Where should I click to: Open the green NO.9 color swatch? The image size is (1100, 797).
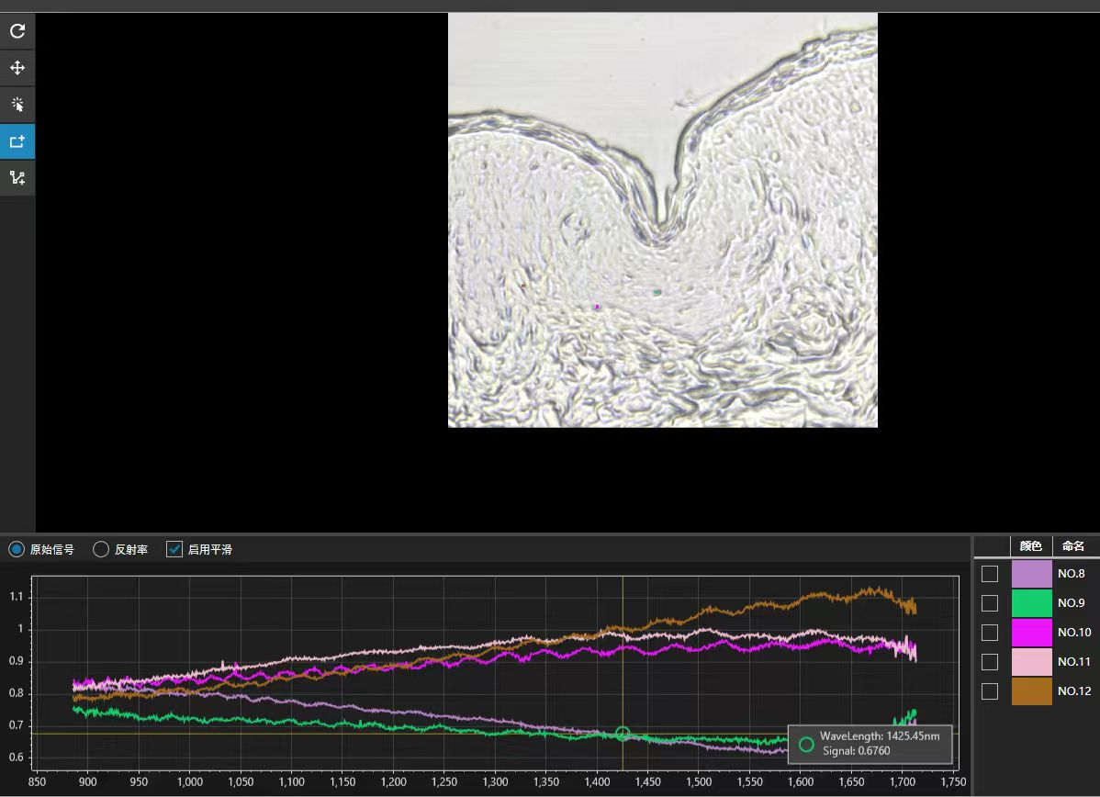1031,603
